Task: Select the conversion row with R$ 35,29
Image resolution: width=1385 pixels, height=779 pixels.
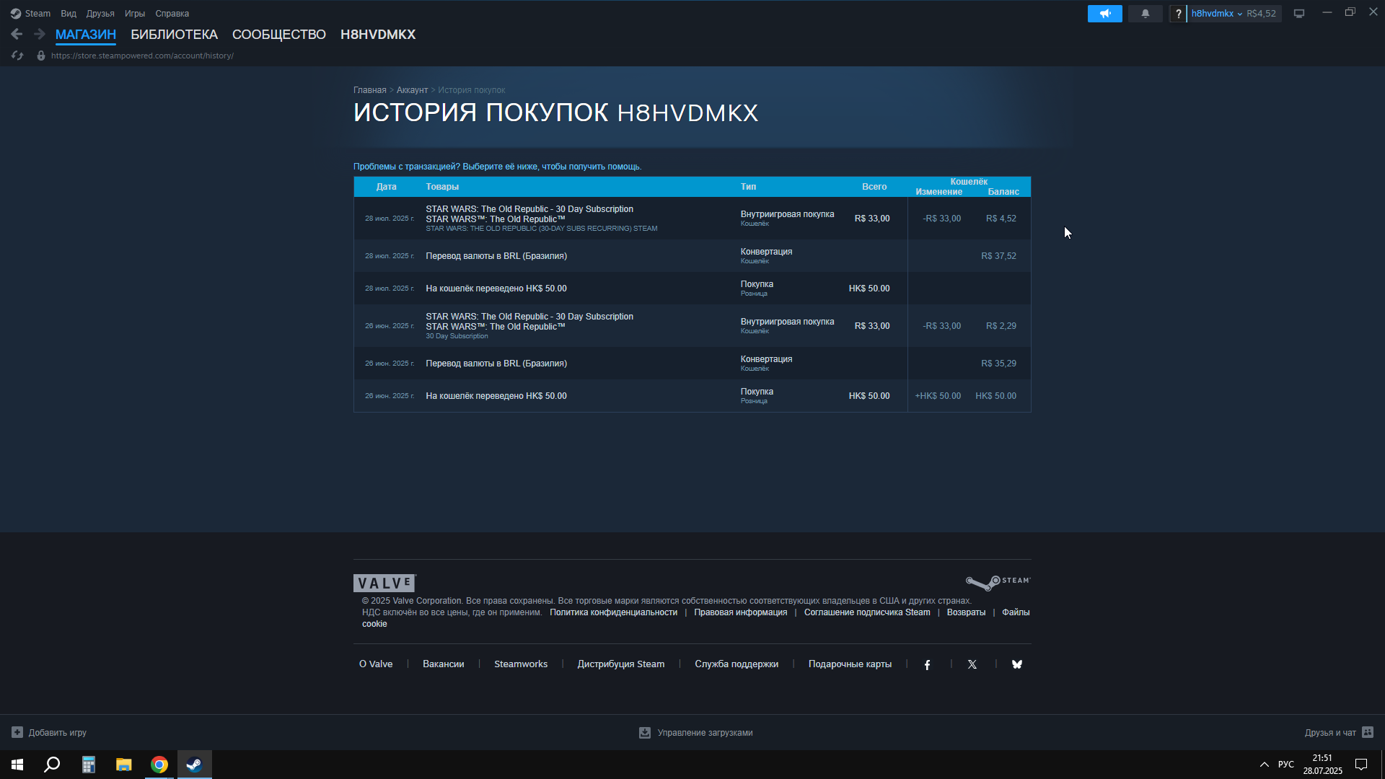Action: point(692,364)
